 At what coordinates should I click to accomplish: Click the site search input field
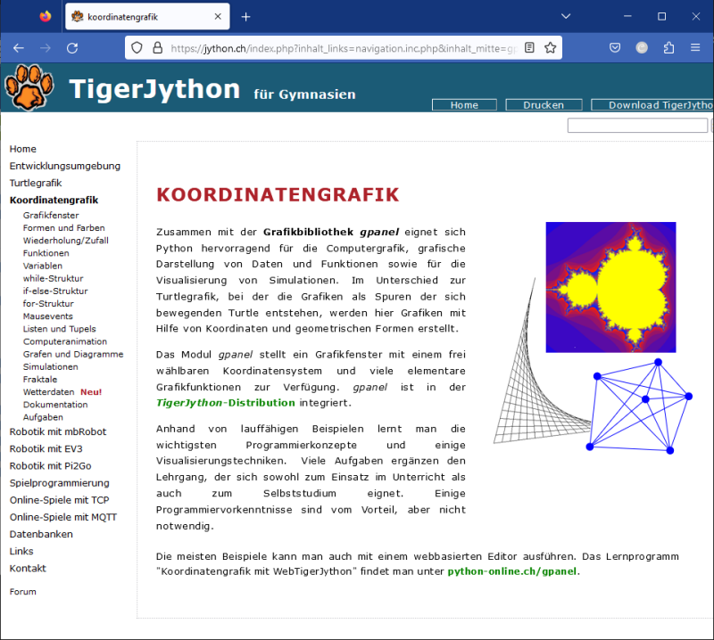(x=637, y=125)
